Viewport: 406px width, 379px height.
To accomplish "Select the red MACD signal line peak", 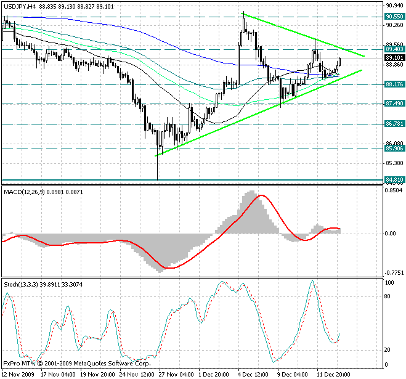I will pos(261,195).
